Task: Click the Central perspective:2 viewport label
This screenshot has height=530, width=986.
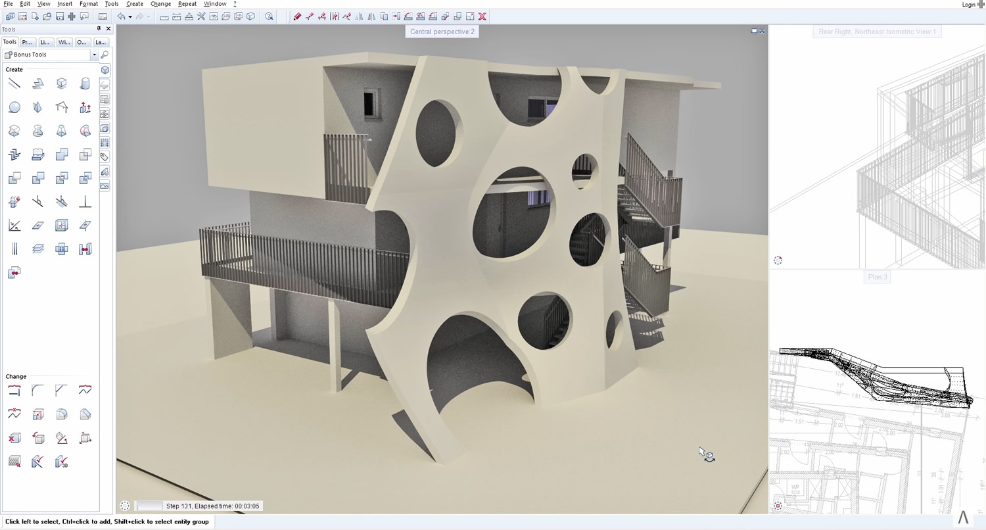Action: (x=442, y=32)
